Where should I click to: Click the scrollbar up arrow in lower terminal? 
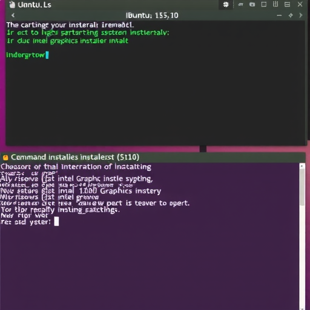pyautogui.click(x=302, y=166)
